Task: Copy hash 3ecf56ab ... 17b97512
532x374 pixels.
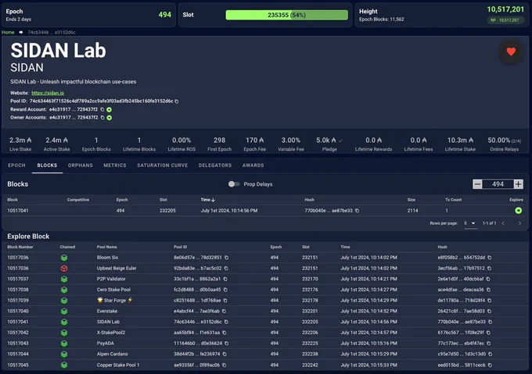Action: click(x=489, y=269)
